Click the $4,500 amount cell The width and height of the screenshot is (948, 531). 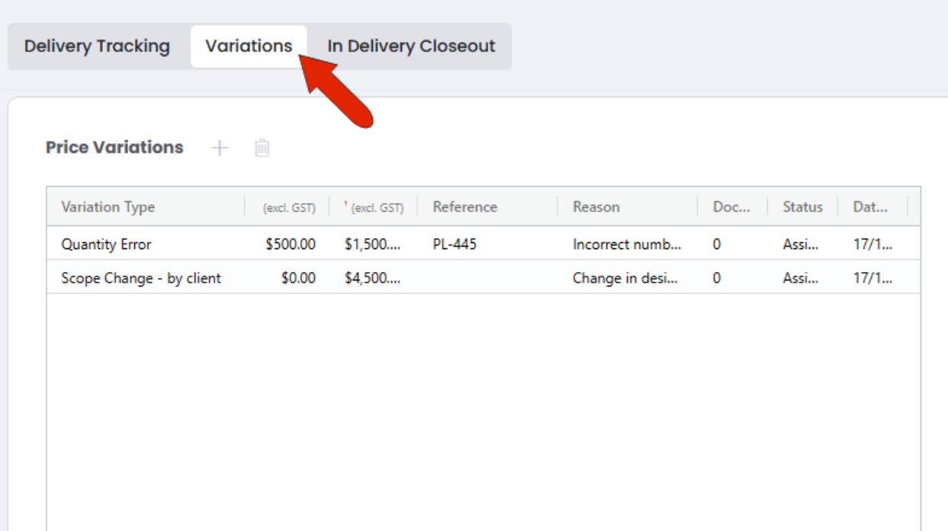tap(373, 277)
